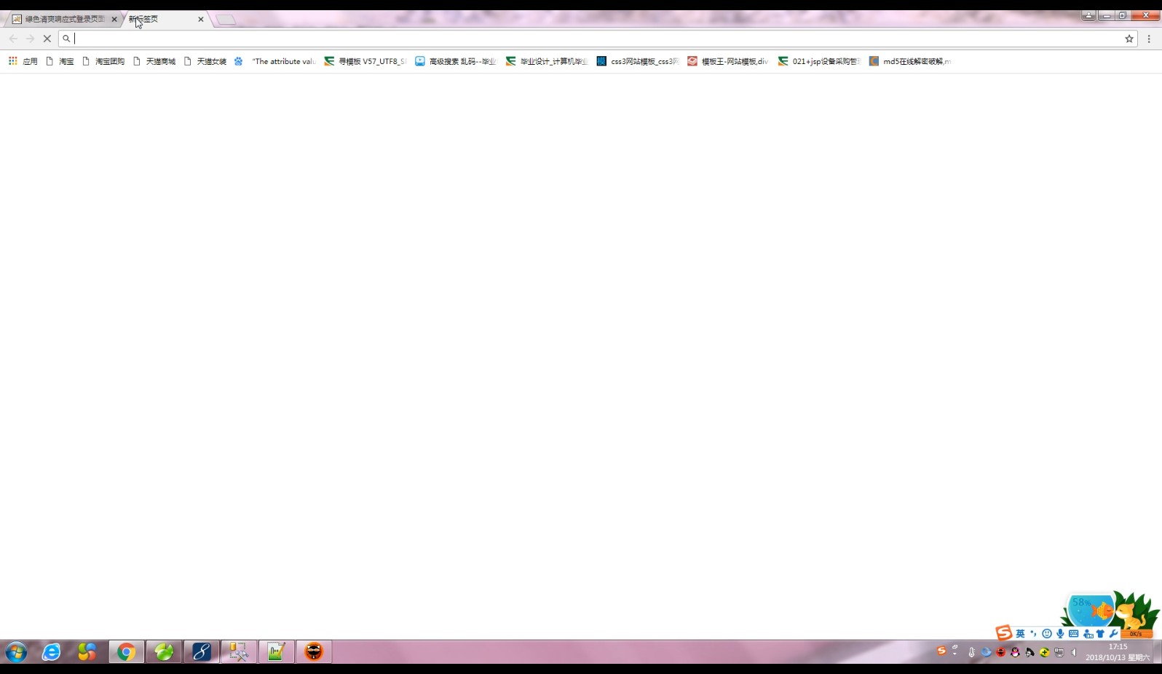Open the Sogou emoji smiley panel
This screenshot has height=674, width=1162.
(x=1046, y=634)
